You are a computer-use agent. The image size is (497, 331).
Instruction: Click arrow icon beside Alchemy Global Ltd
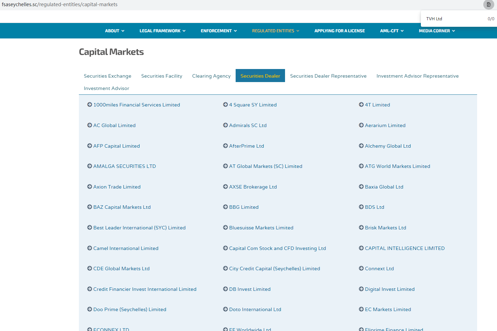pos(361,146)
